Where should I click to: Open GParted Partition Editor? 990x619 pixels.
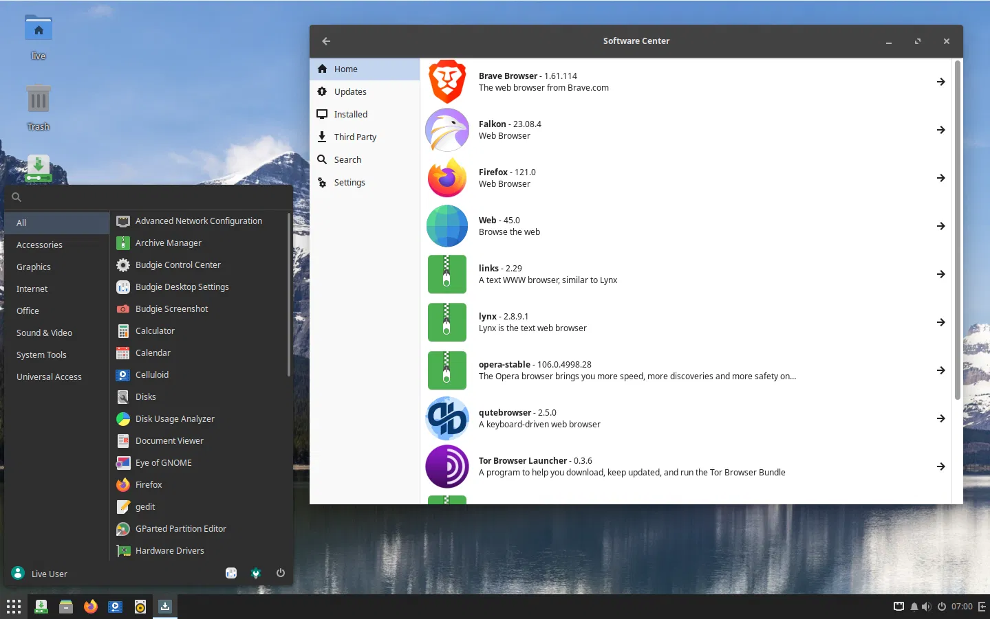point(199,528)
